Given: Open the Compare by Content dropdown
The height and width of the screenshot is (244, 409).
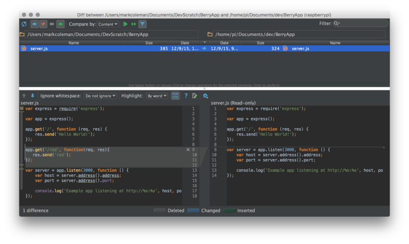Looking at the screenshot, I should tap(108, 24).
